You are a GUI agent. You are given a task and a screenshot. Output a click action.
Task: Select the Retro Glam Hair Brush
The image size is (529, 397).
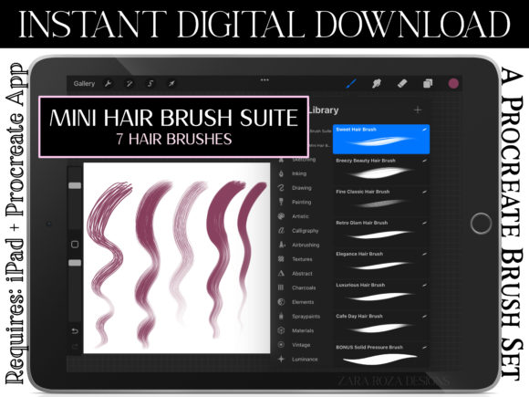pos(381,233)
